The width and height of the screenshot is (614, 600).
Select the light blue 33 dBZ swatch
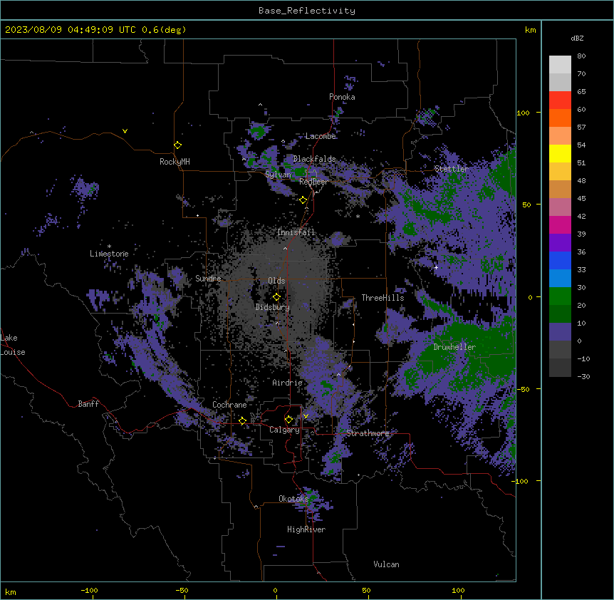560,279
